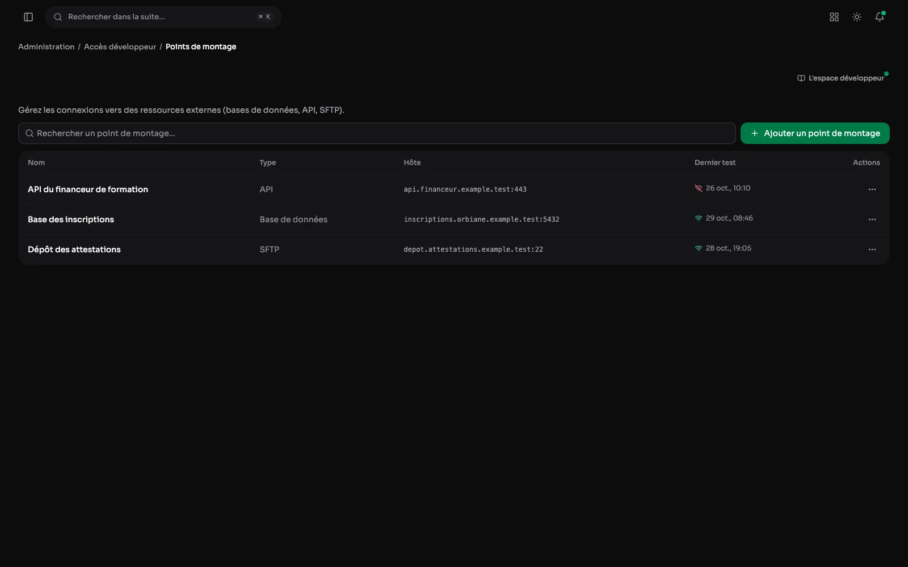Open the apps grid icon
908x567 pixels.
tap(834, 17)
